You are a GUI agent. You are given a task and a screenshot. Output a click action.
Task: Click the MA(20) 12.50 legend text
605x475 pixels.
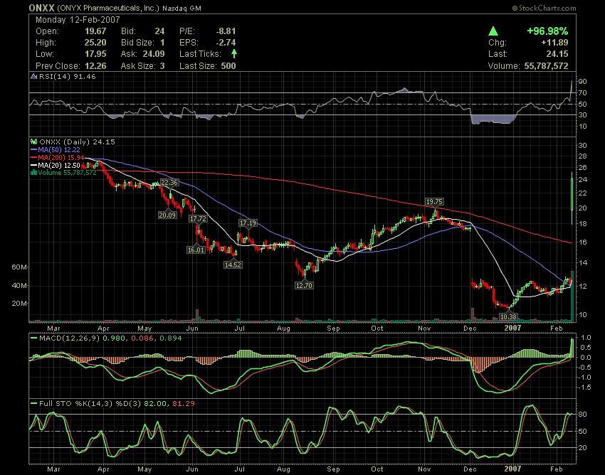point(59,166)
